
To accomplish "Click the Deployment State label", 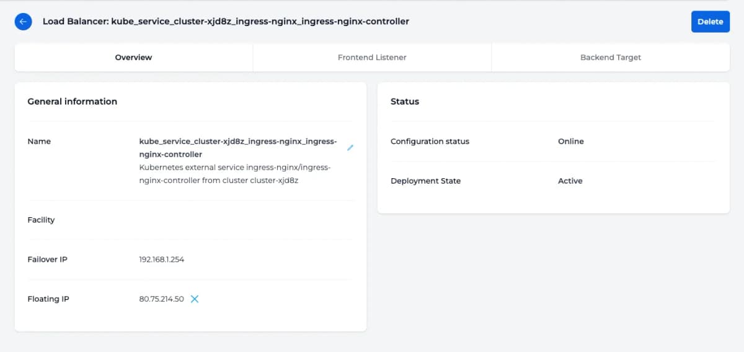I will [425, 181].
